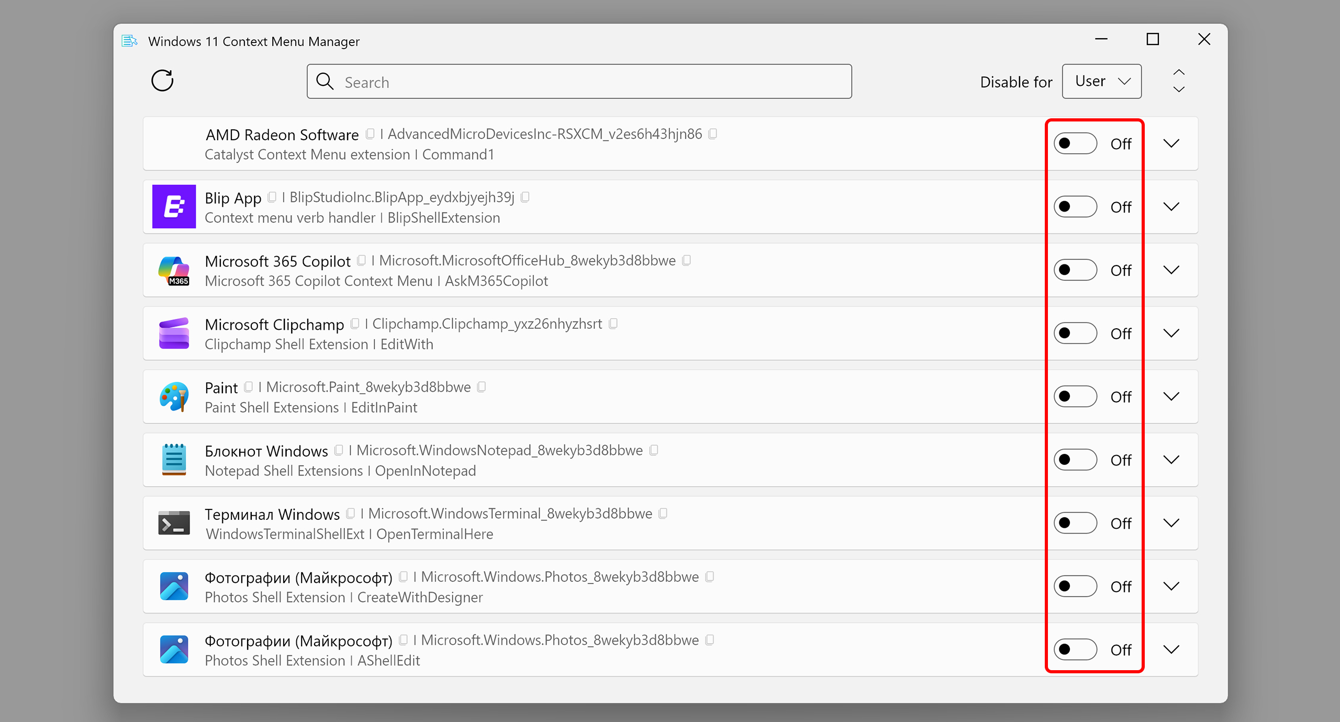1340x722 pixels.
Task: Click the Photos icon in the CreateWithDesigner row
Action: pos(174,586)
